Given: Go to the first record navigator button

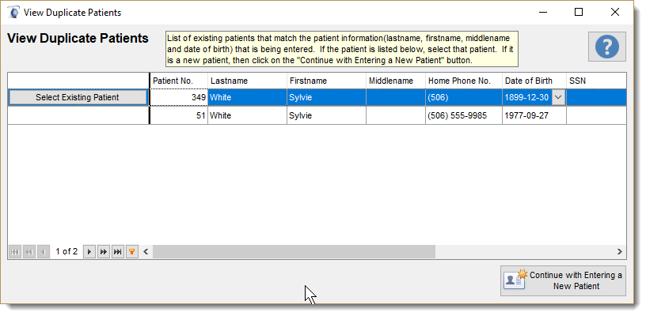Looking at the screenshot, I should tap(15, 251).
